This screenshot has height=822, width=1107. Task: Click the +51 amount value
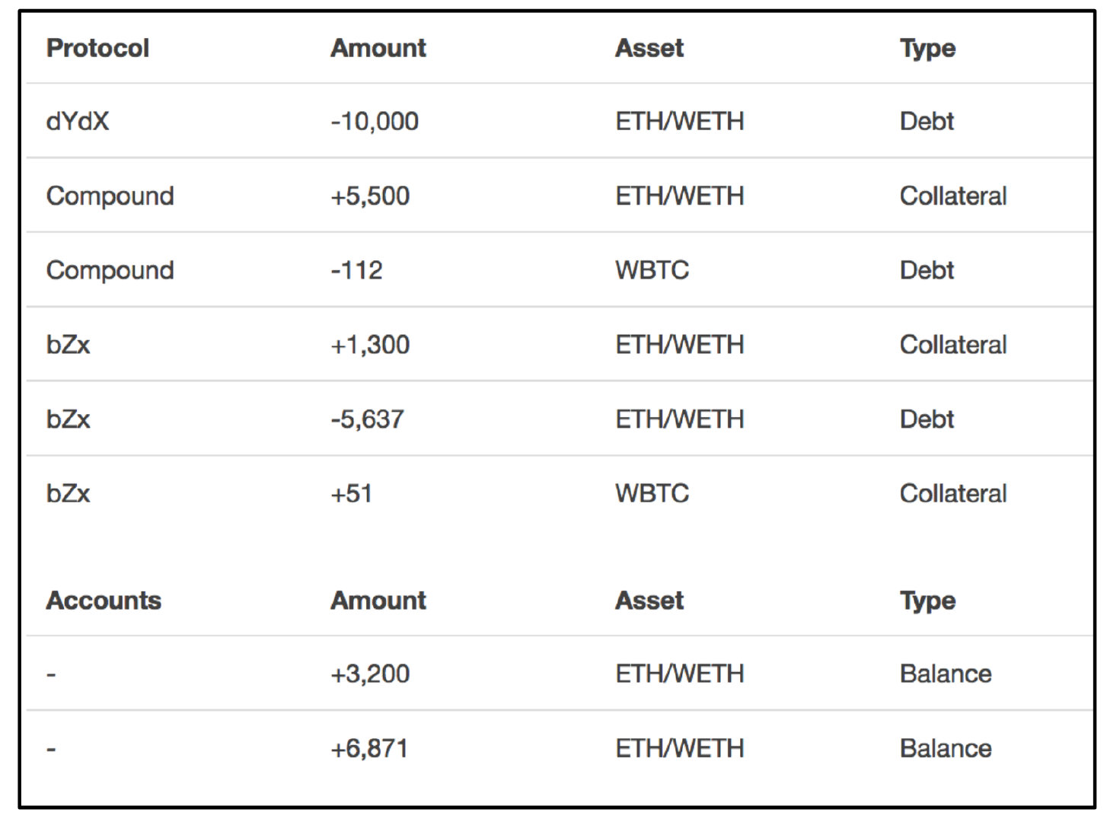(351, 493)
